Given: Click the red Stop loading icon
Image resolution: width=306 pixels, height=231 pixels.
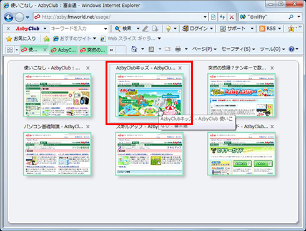Looking at the screenshot, I should 232,17.
